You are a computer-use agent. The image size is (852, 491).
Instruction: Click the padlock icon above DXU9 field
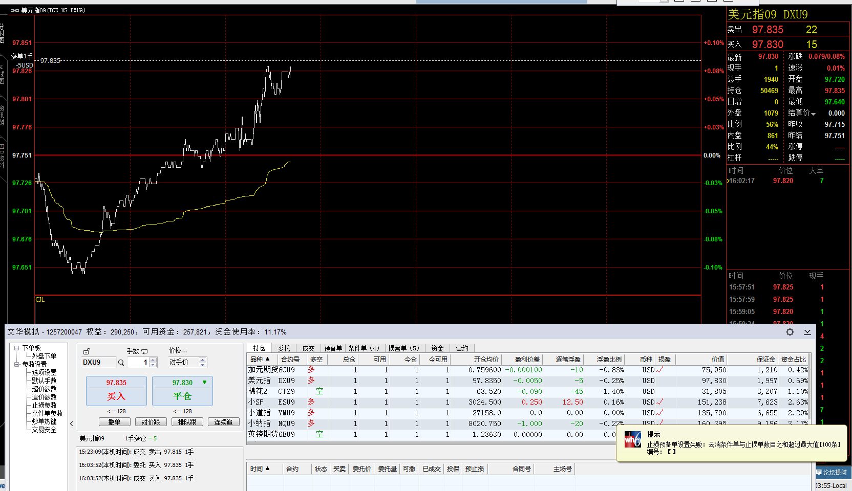coord(87,351)
